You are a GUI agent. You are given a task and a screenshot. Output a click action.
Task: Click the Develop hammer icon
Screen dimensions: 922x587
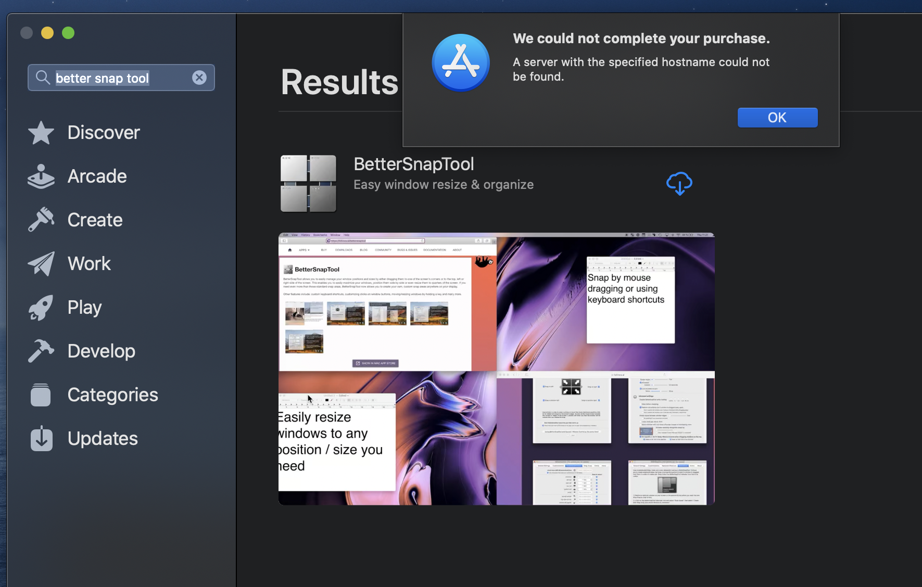tap(41, 351)
